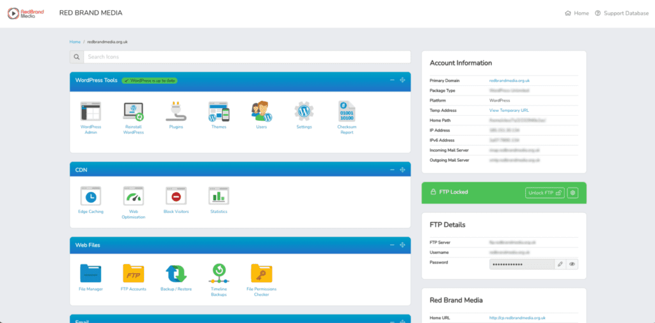Click the Red Brand Media logo

(x=26, y=13)
